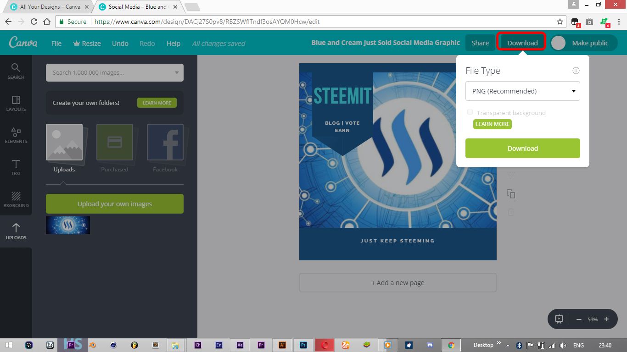Click Upload your own images button
This screenshot has width=627, height=352.
click(115, 203)
